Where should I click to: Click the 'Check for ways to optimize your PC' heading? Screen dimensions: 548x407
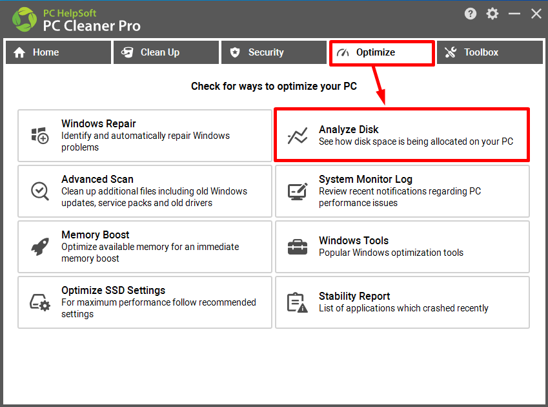coord(274,87)
